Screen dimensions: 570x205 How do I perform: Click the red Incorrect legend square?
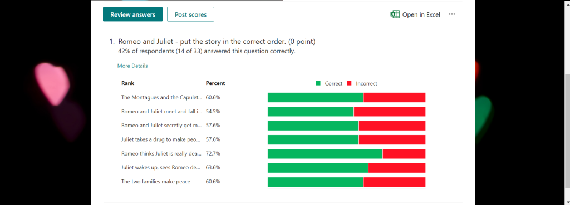350,83
